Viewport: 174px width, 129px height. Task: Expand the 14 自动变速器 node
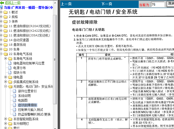coord(1,40)
